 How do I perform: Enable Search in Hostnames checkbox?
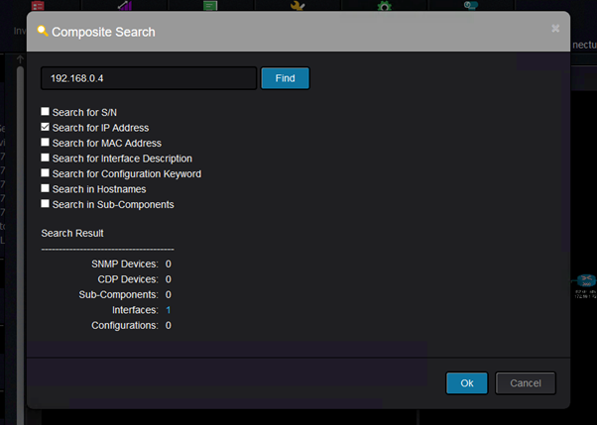(45, 188)
